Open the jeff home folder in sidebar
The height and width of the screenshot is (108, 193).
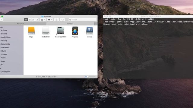pyautogui.click(x=2, y=64)
